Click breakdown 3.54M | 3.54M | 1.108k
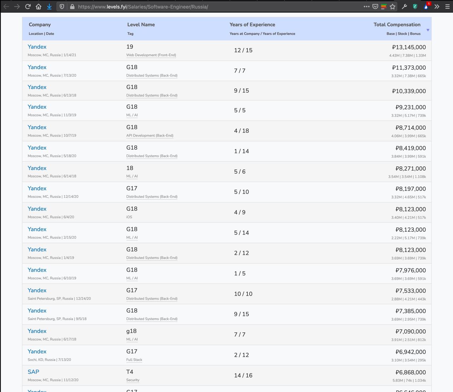453x392 pixels. pyautogui.click(x=407, y=177)
